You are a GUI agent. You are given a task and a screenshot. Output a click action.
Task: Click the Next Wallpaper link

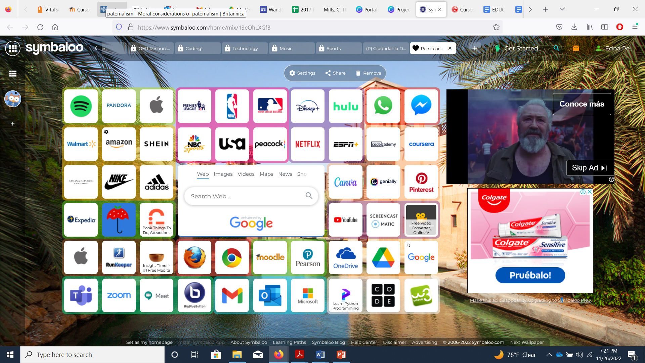tap(527, 342)
